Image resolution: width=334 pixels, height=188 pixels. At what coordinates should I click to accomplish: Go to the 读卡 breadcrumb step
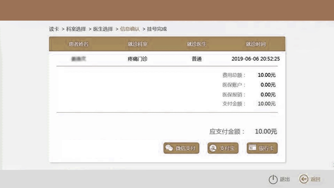[54, 29]
